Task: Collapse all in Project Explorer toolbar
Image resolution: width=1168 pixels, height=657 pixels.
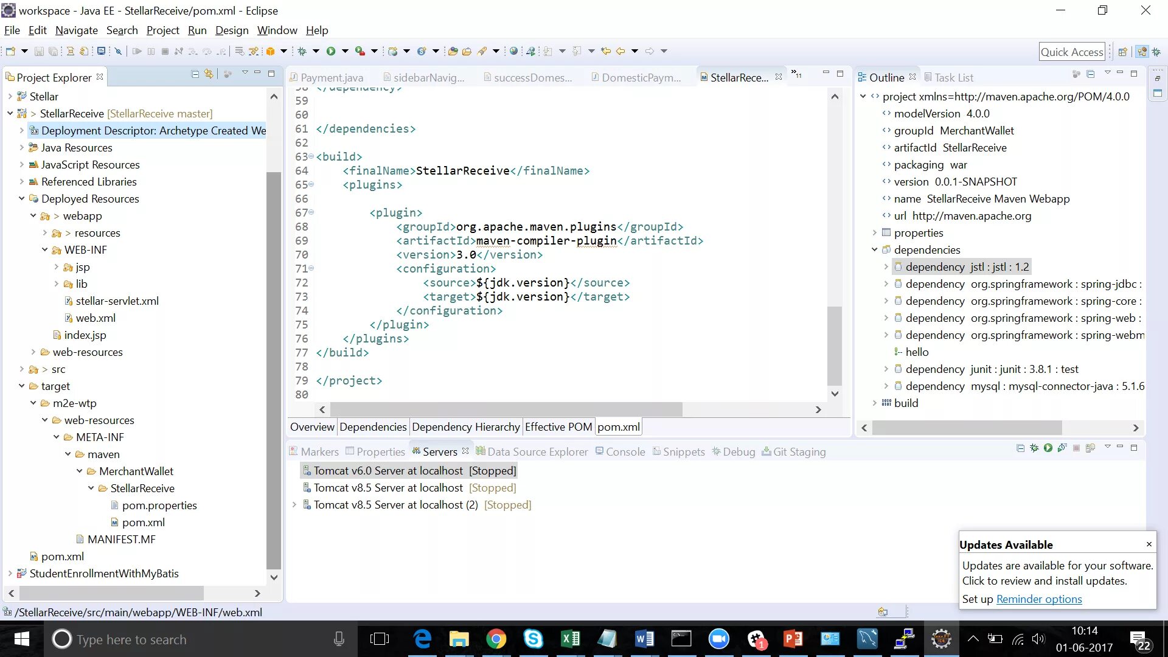Action: (x=195, y=74)
